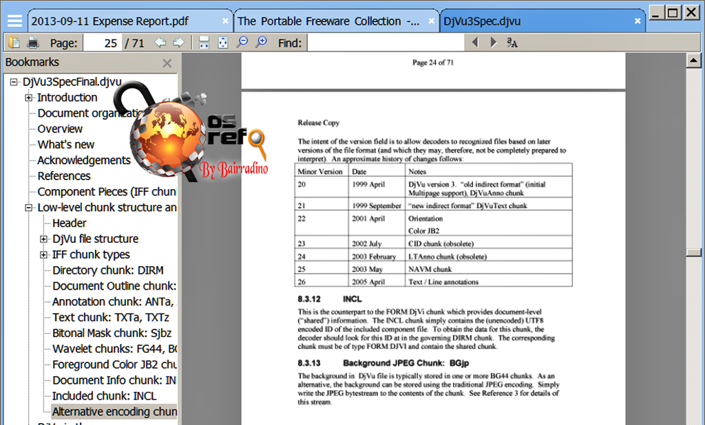Open the Acknowledgements bookmark
705x425 pixels.
click(83, 160)
